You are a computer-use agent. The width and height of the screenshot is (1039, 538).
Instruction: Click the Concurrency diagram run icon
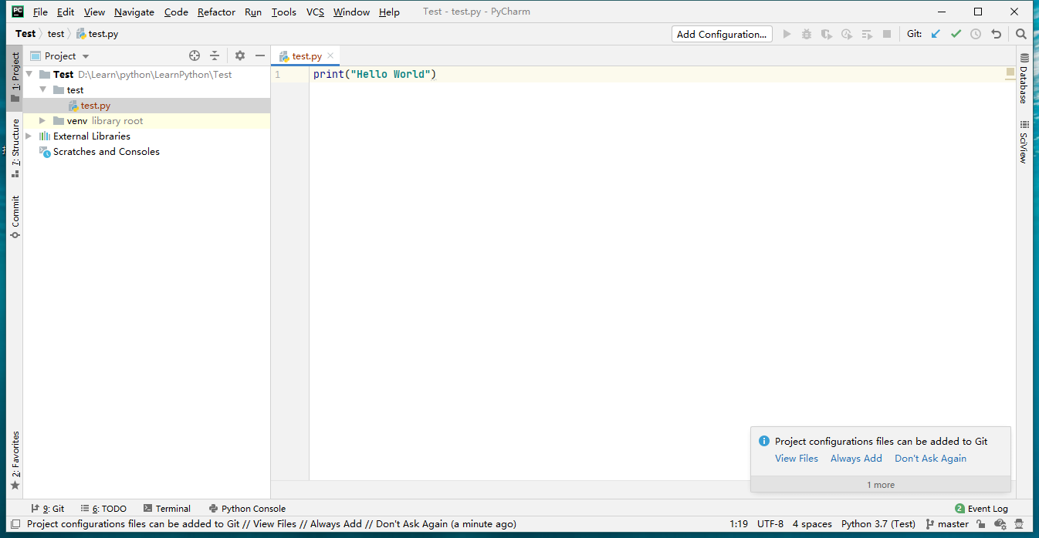[867, 34]
